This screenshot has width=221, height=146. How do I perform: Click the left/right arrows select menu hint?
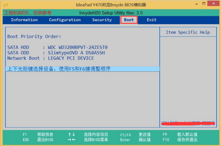tap(88, 140)
